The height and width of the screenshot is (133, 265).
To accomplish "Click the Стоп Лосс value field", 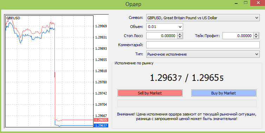I will tap(162, 36).
